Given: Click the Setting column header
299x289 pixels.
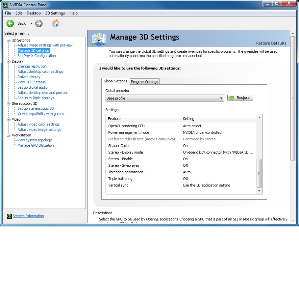Looking at the screenshot, I should coord(218,119).
